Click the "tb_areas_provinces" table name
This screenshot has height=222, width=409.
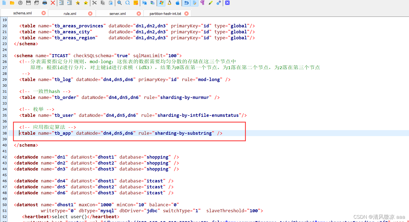tap(79, 26)
